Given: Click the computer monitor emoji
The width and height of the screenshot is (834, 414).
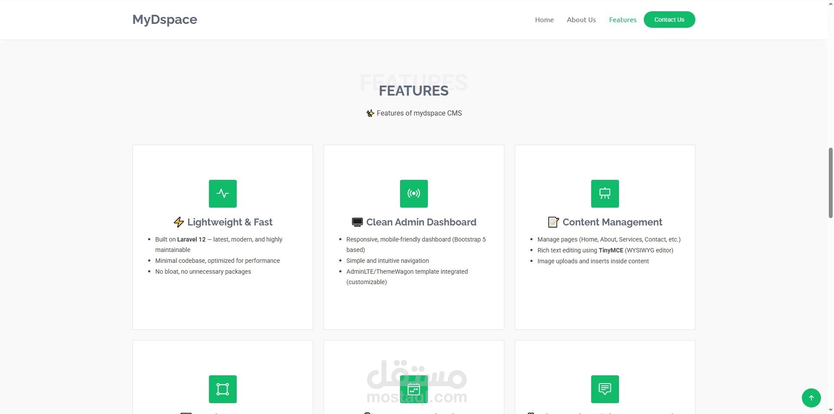Looking at the screenshot, I should pos(357,222).
